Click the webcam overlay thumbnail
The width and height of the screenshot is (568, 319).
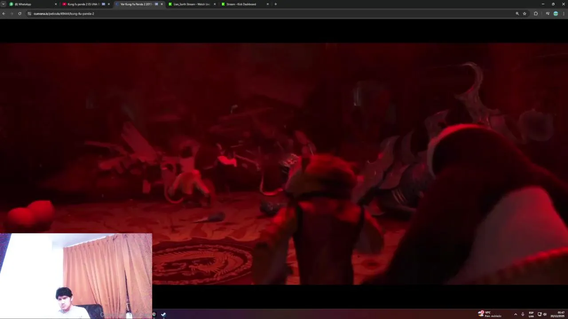pyautogui.click(x=76, y=276)
